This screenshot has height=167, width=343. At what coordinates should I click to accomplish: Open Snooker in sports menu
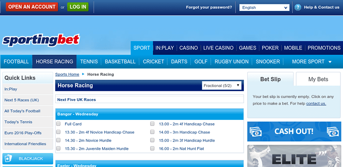(x=268, y=61)
